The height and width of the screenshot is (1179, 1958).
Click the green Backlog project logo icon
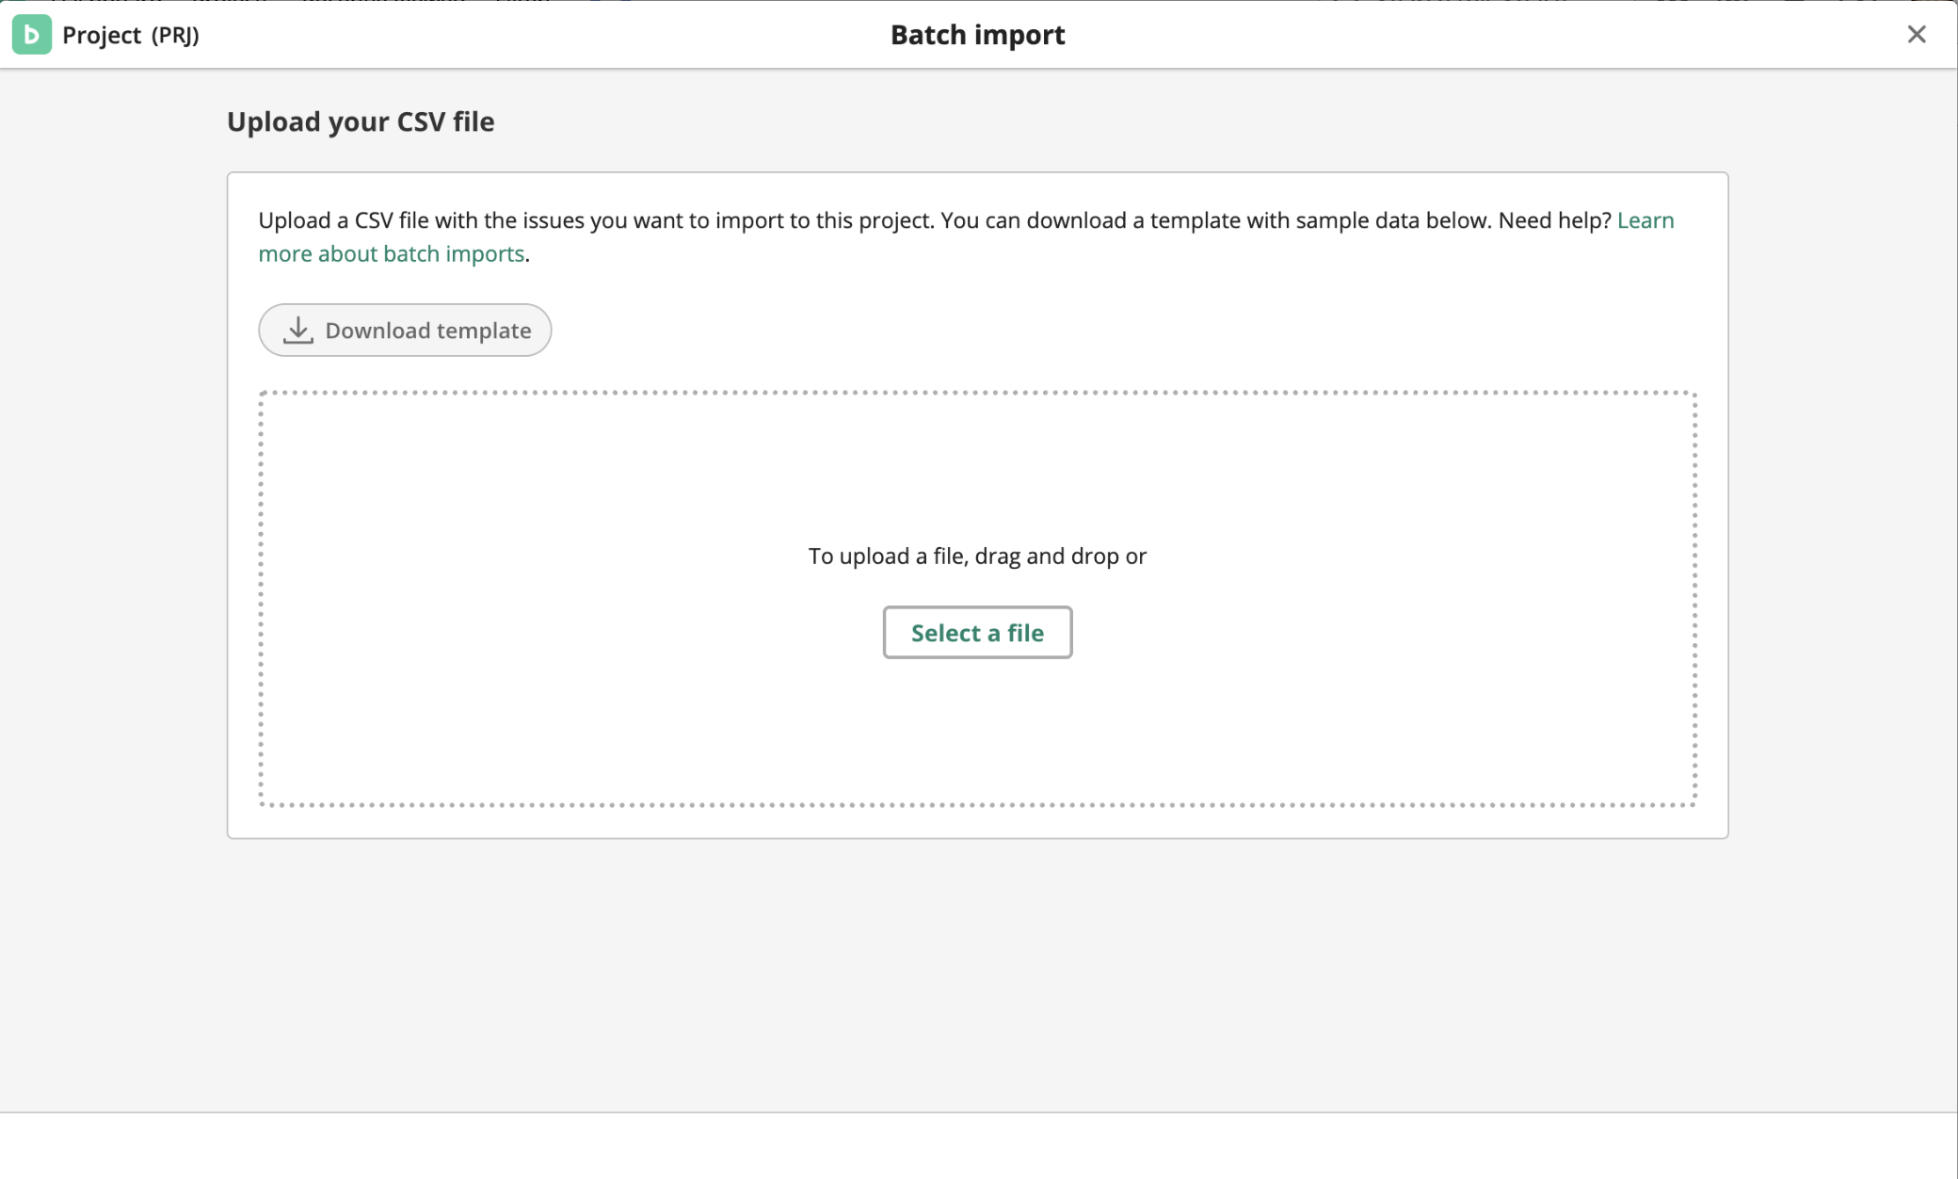(x=32, y=35)
